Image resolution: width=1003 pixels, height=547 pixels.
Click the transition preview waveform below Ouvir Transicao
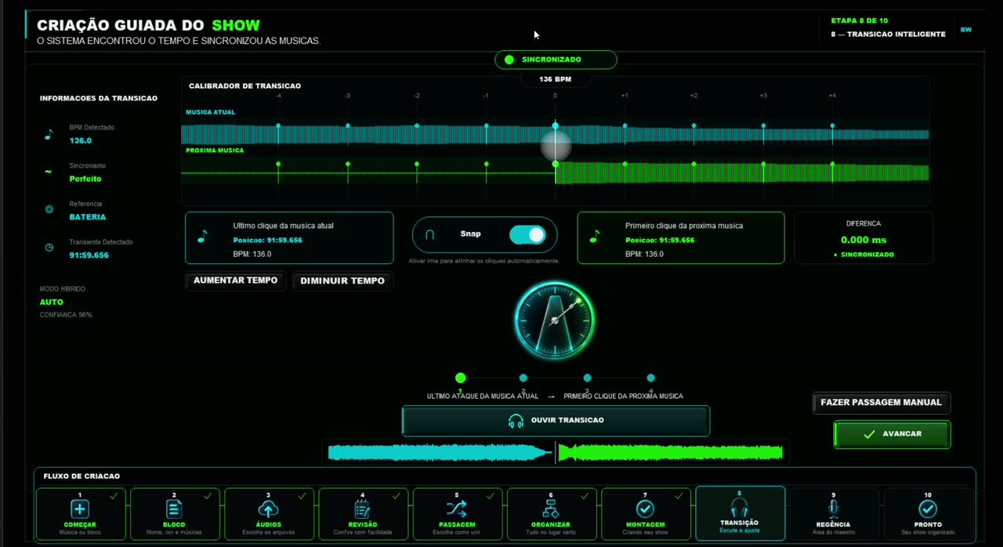coord(556,451)
